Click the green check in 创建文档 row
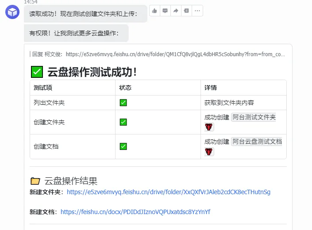Viewport: 312px width, 230px height. point(123,146)
